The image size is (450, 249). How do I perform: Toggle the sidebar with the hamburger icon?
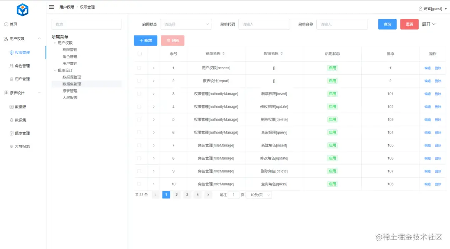(x=52, y=6)
